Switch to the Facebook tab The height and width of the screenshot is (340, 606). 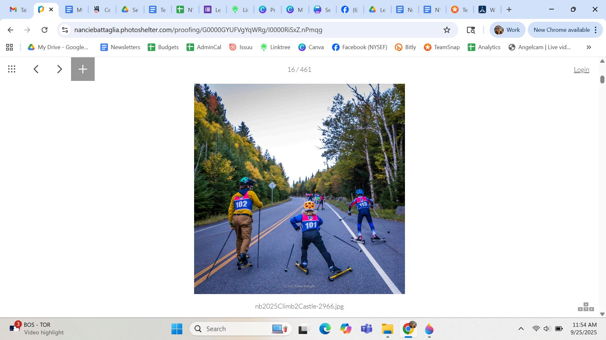(350, 10)
